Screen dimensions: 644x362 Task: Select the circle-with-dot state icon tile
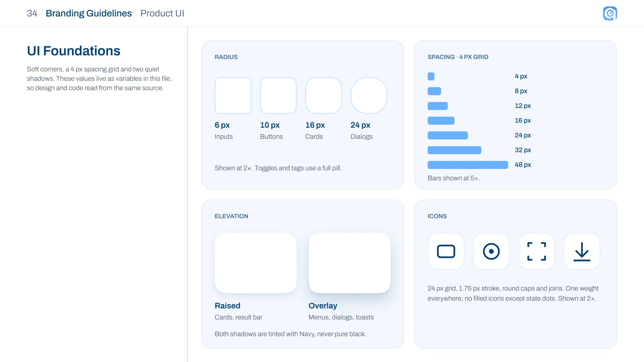[x=491, y=251]
